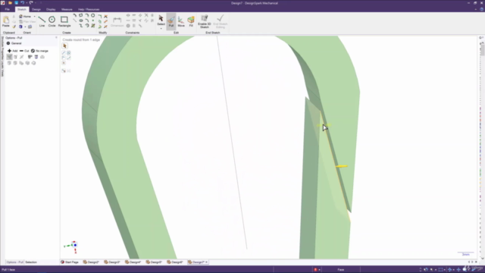Select the polygon sketch tool icon

81,15
